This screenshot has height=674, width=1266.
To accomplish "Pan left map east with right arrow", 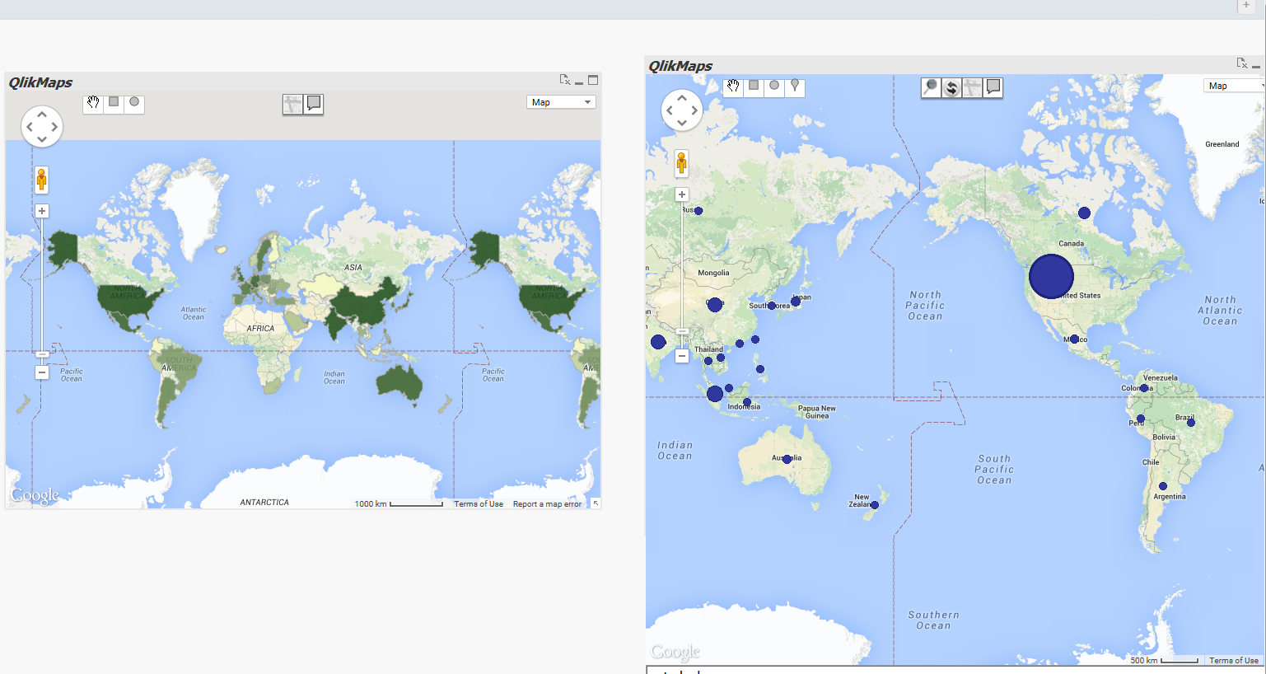I will 54,127.
